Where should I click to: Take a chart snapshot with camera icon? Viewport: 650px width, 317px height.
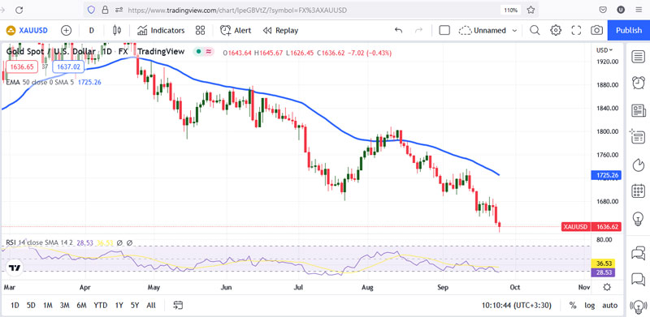597,30
